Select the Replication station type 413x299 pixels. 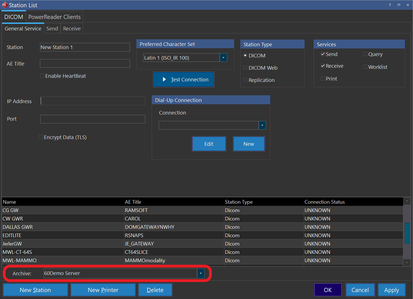pos(245,80)
